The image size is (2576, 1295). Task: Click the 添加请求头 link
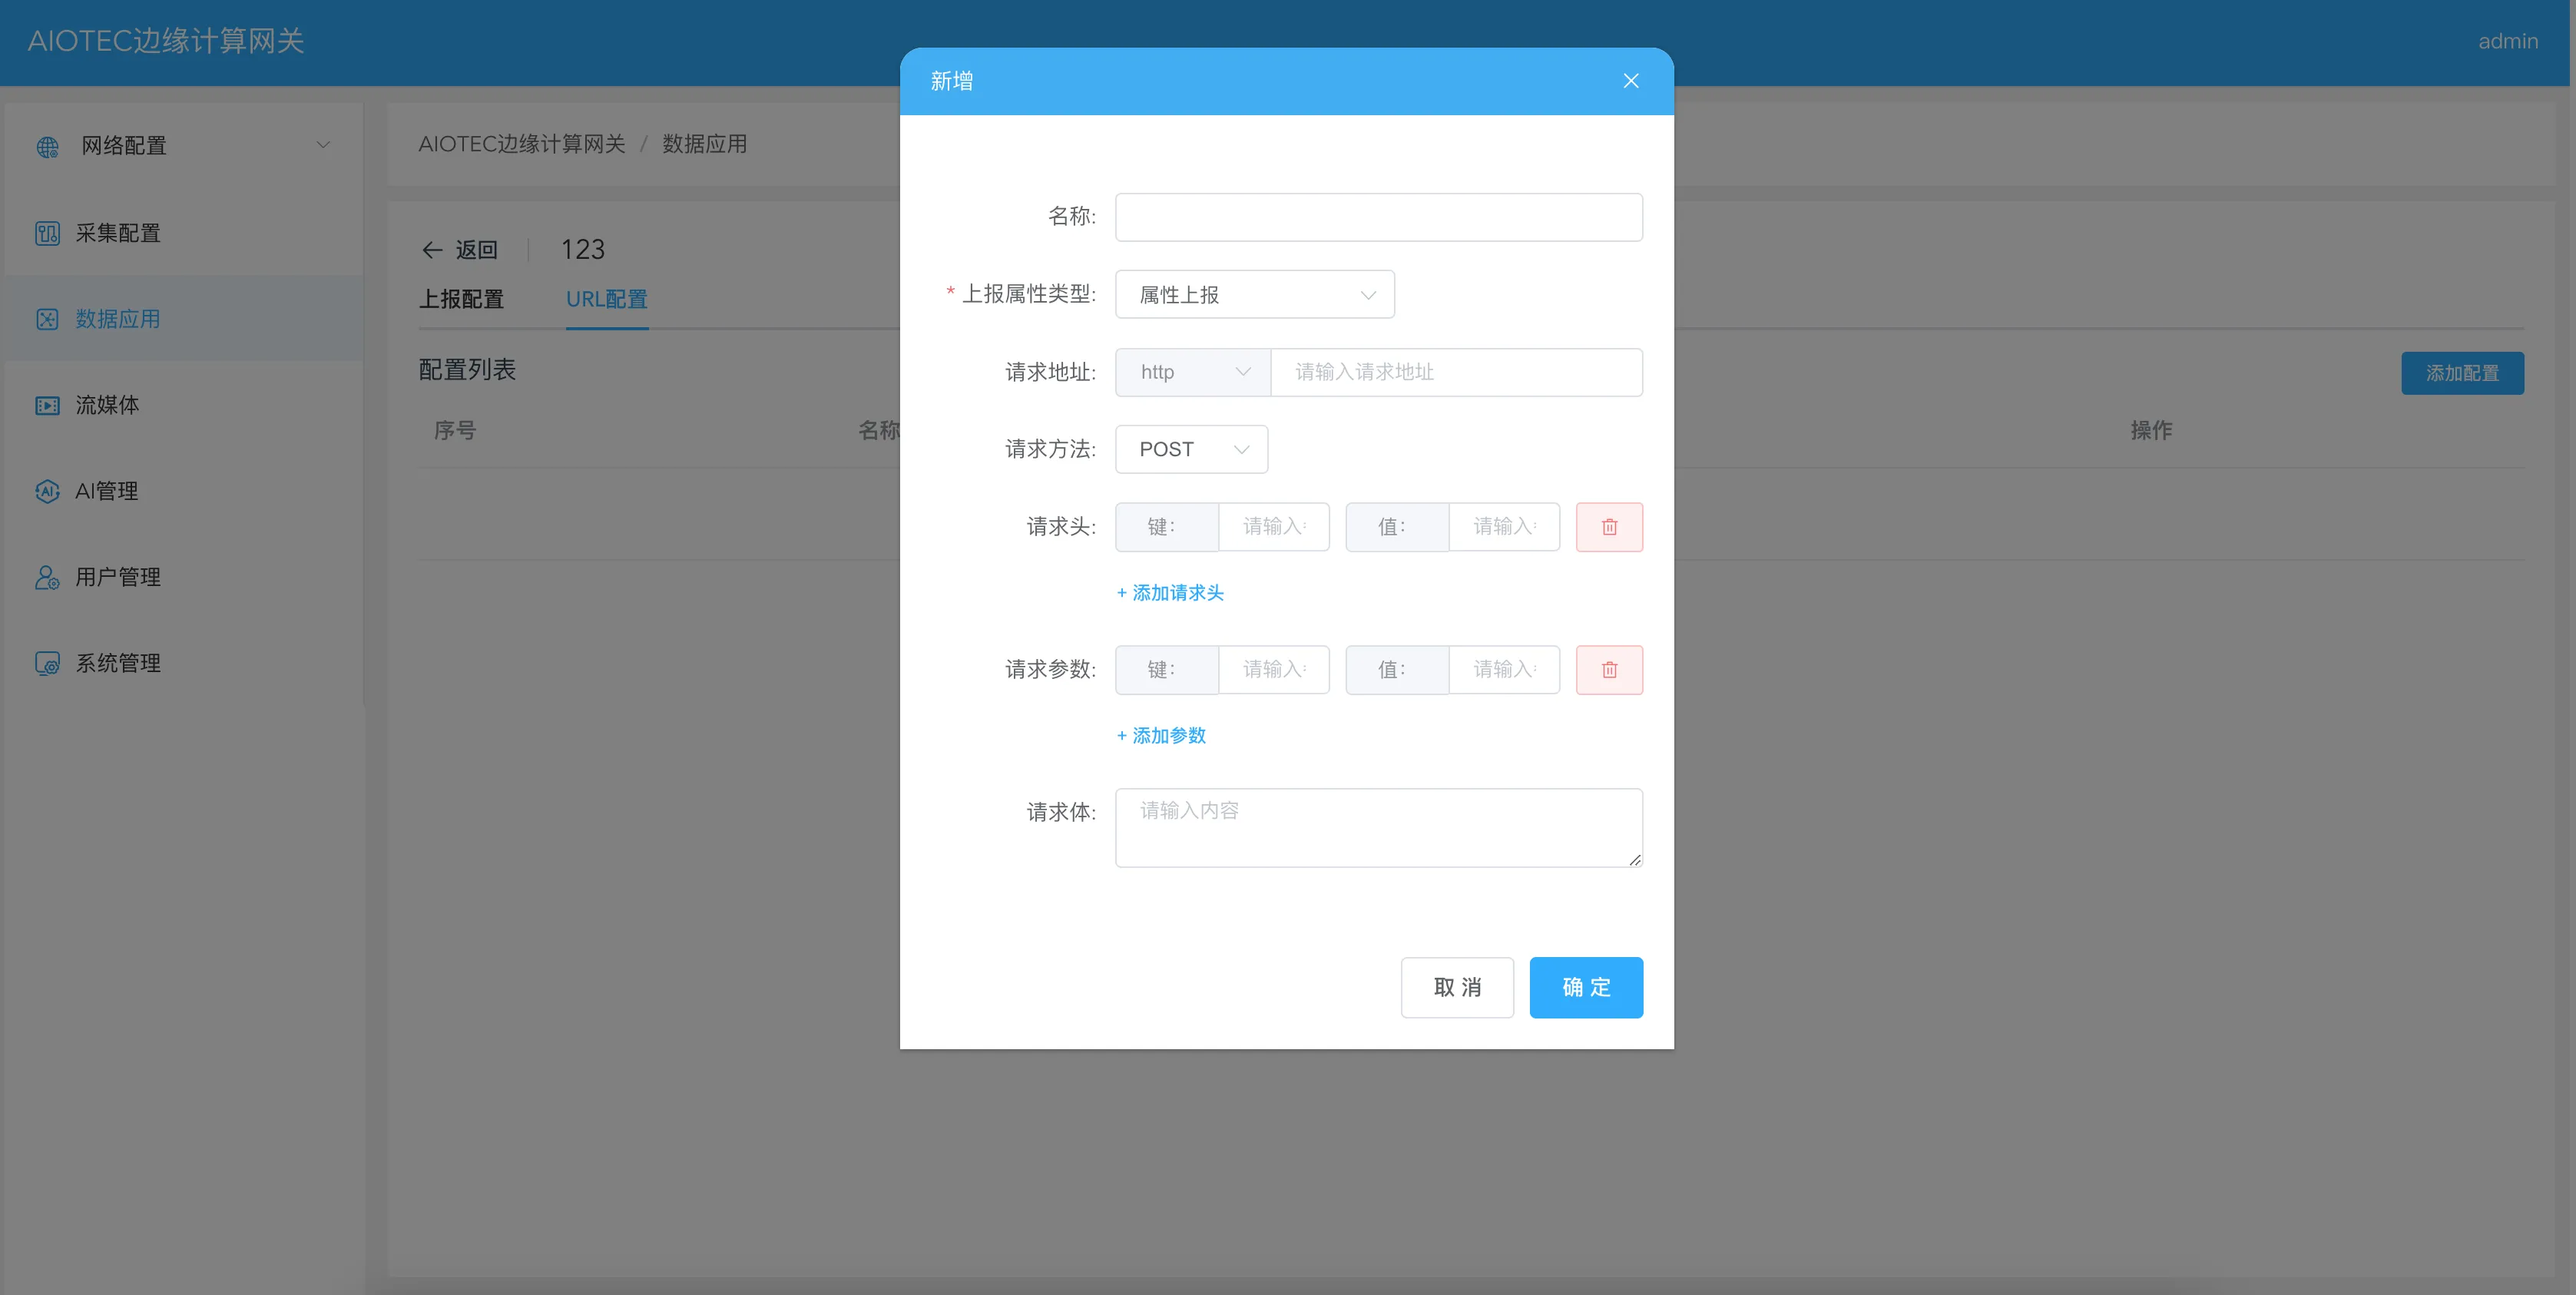[1170, 593]
